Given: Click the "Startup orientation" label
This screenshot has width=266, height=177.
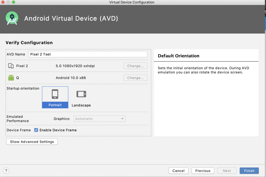Looking at the screenshot, I should pyautogui.click(x=23, y=88).
